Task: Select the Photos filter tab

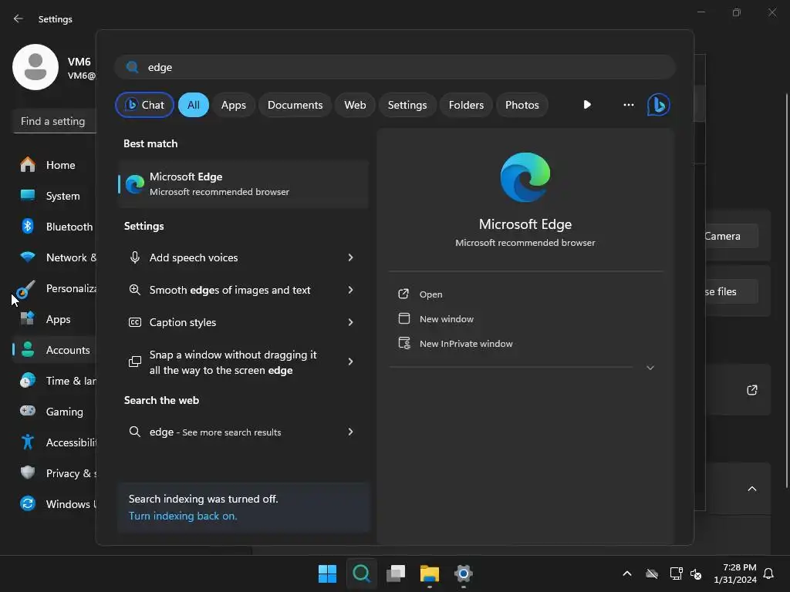Action: (x=522, y=105)
